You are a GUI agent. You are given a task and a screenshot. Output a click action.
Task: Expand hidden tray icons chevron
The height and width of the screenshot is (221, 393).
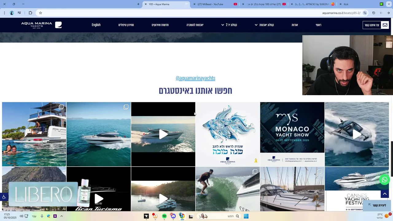pyautogui.click(x=61, y=216)
